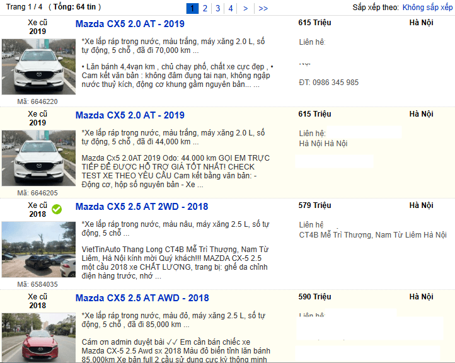Screen dimensions: 455x363
Task: Click the 590 Triệu price
Action: [314, 297]
